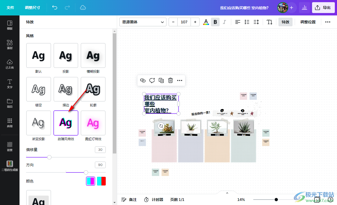This screenshot has height=205, width=337.
Task: Select the 霓虹灯特效 neon style
Action: [x=93, y=123]
